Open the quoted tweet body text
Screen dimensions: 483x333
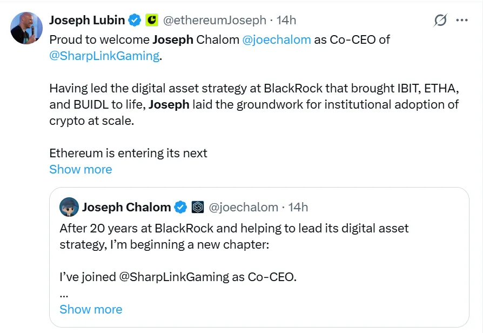coord(233,236)
